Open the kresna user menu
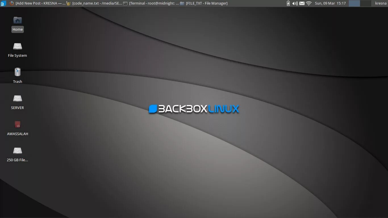 381,3
